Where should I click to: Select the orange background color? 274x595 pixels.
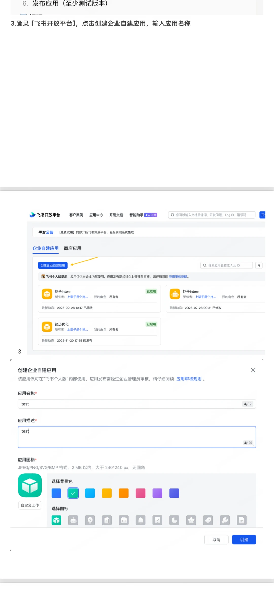(x=124, y=493)
